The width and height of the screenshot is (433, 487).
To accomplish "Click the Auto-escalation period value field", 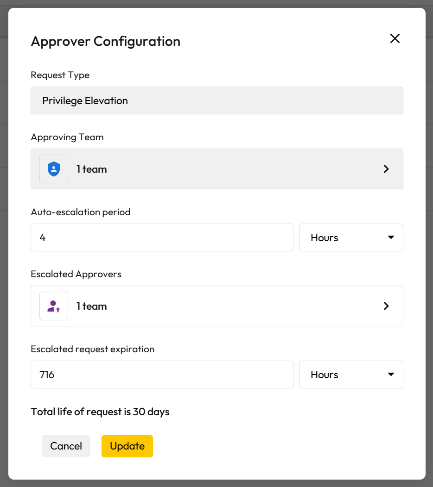I will point(162,237).
